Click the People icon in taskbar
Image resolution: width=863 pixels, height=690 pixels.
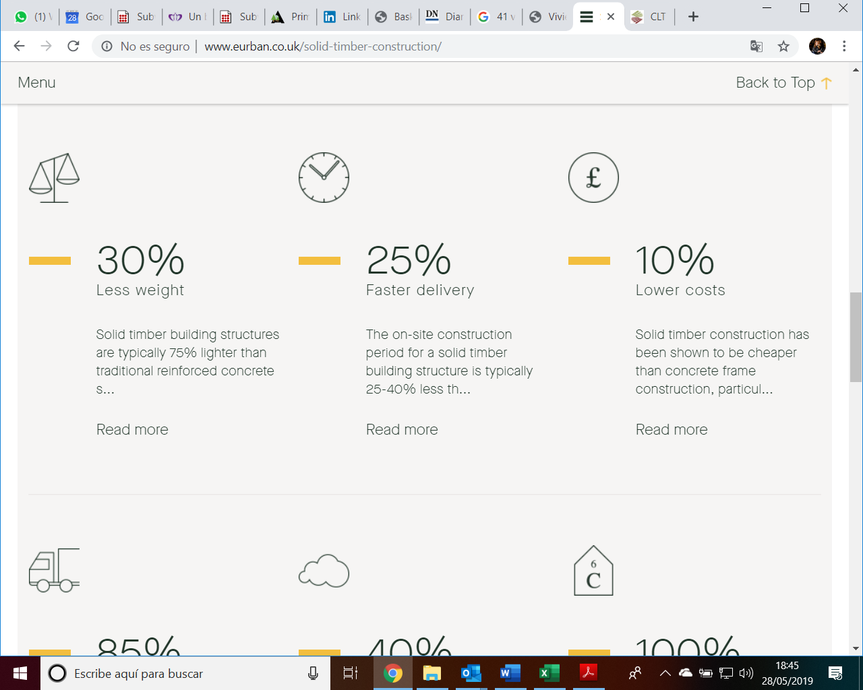point(634,673)
